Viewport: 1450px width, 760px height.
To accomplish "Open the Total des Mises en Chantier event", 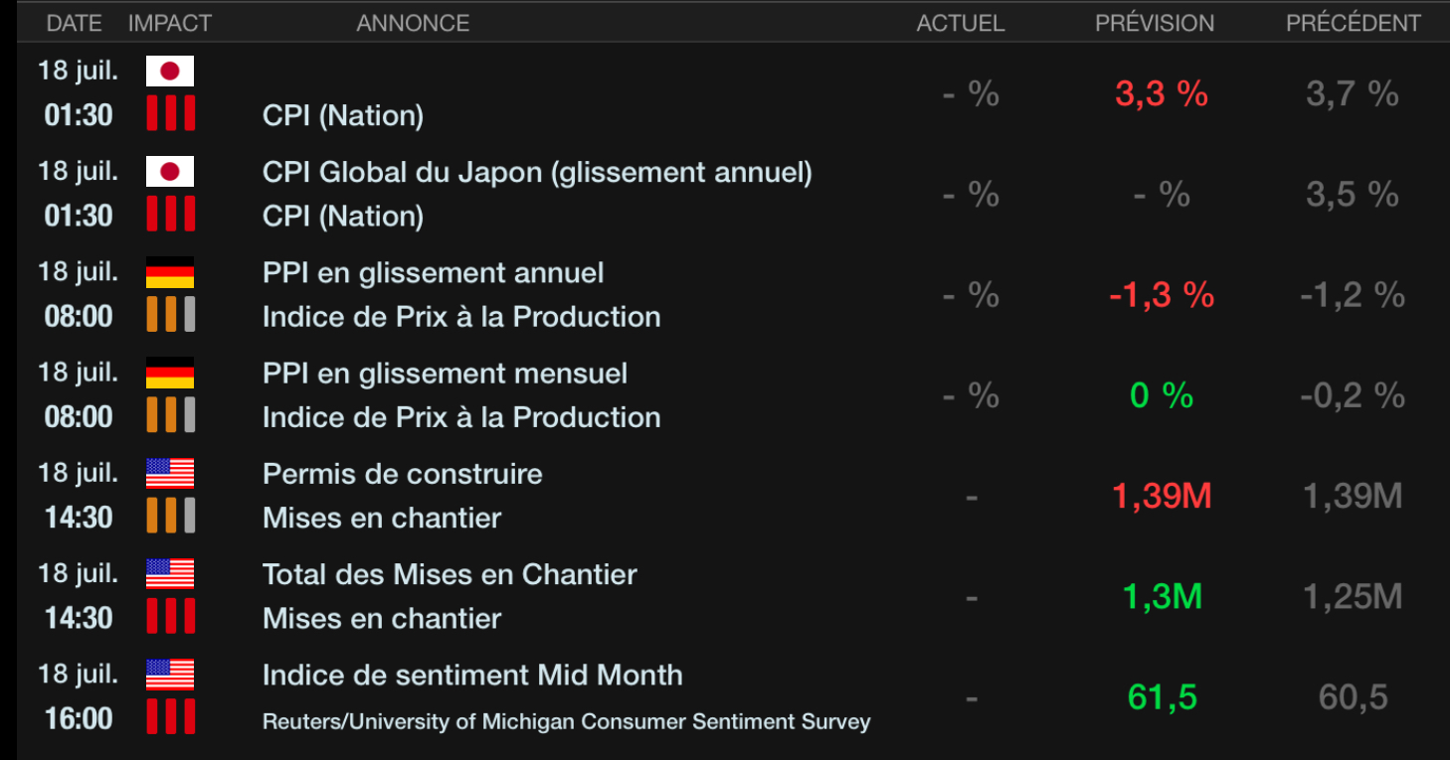I will click(x=450, y=574).
